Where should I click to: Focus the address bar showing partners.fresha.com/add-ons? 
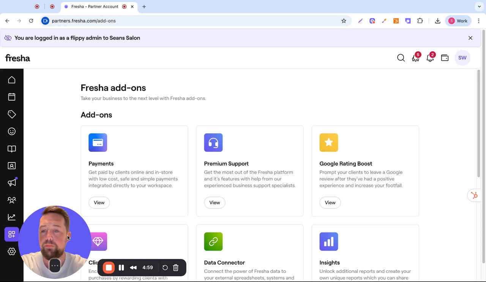tap(196, 21)
